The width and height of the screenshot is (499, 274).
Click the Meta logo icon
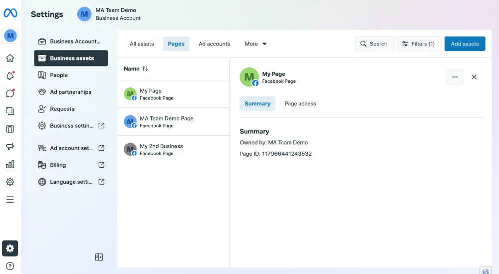[10, 13]
